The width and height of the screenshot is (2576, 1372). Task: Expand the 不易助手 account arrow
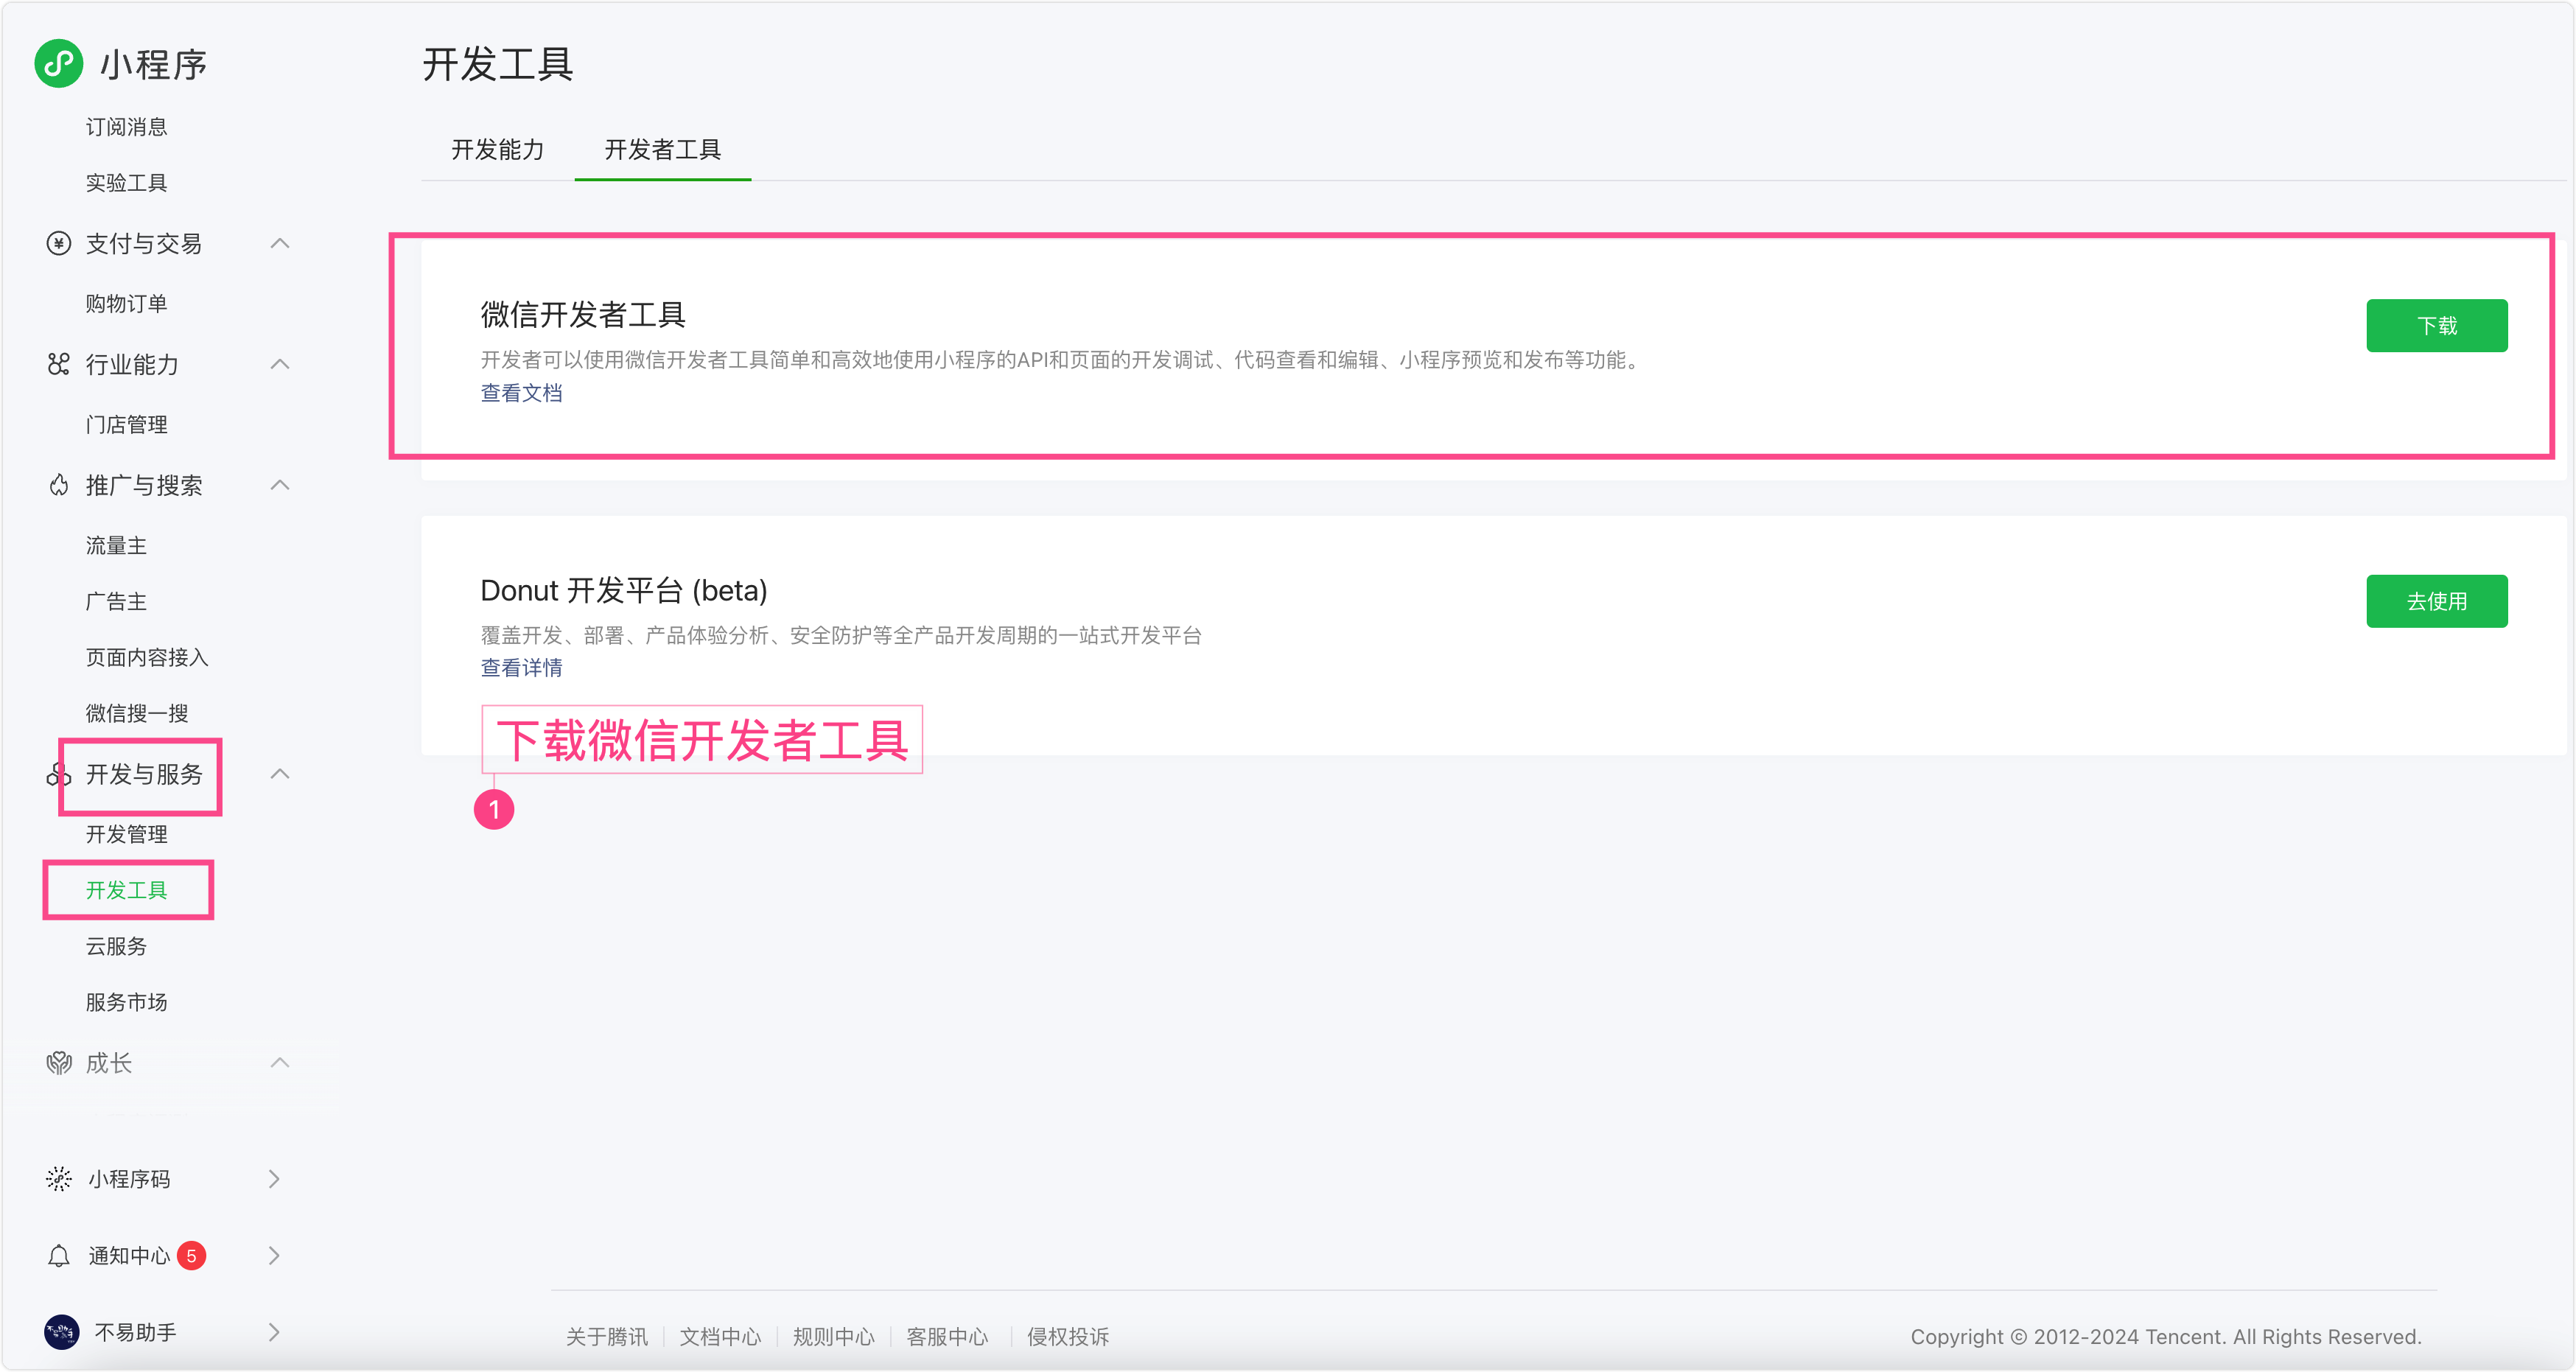[x=274, y=1332]
